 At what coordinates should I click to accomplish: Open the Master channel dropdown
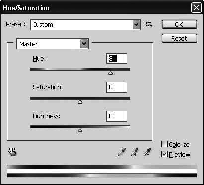tap(53, 44)
